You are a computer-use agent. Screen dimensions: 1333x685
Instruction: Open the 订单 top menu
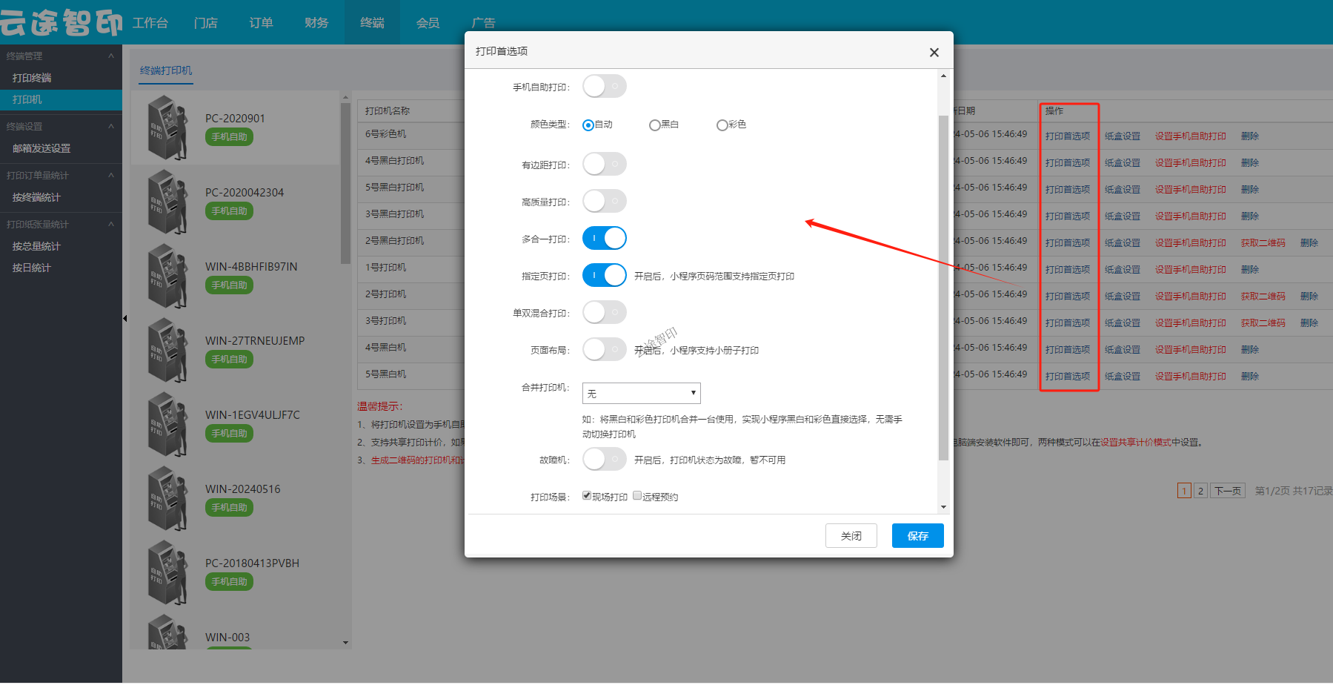pyautogui.click(x=261, y=23)
